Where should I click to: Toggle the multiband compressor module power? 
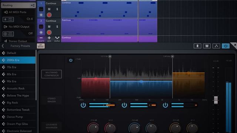[x=71, y=60]
